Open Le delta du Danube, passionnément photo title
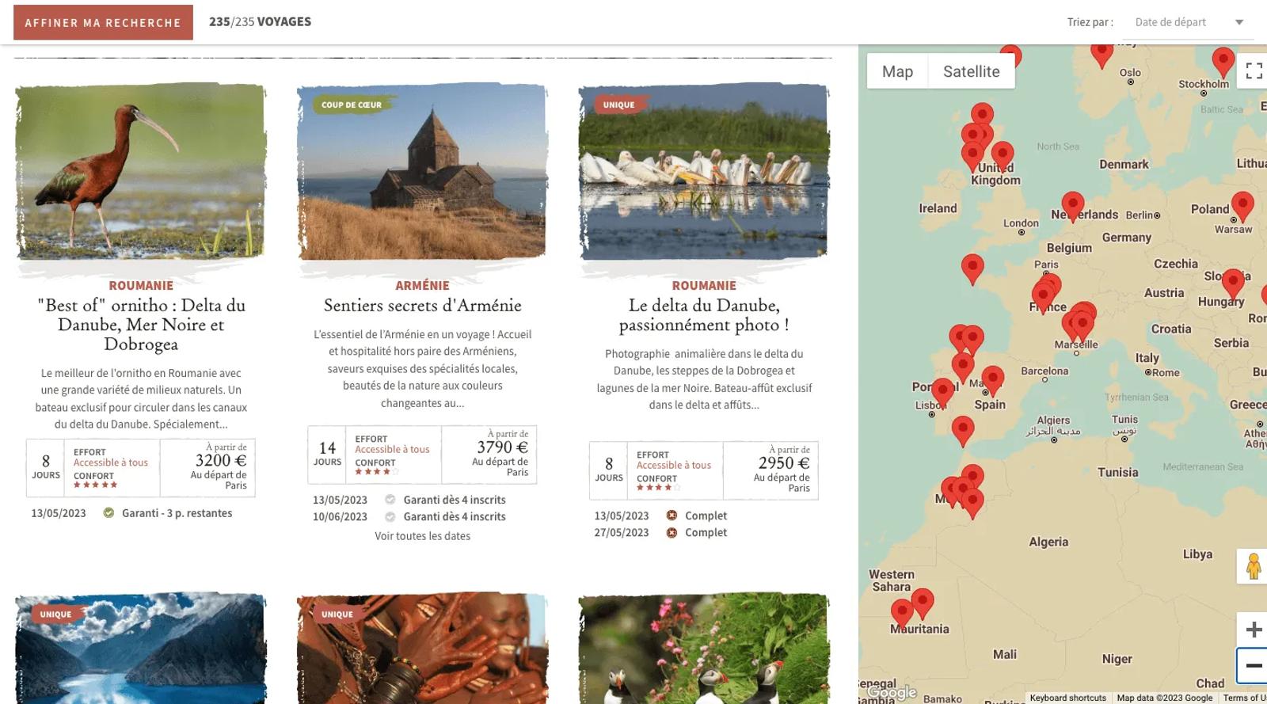The width and height of the screenshot is (1267, 704). 704,315
